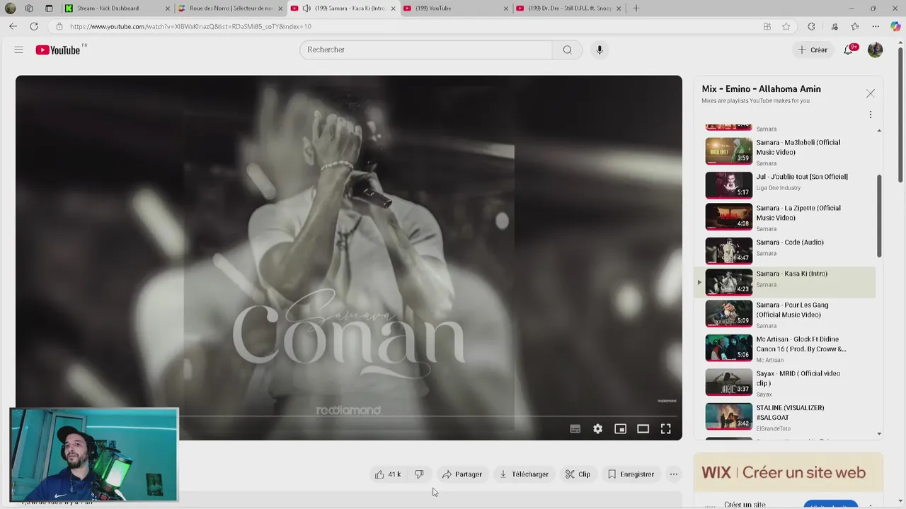Image resolution: width=906 pixels, height=509 pixels.
Task: Open a new browser tab
Action: coord(636,8)
